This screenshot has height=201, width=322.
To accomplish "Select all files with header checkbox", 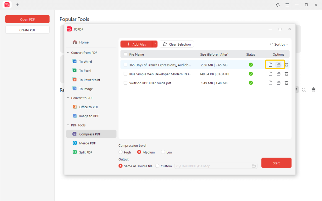I will 125,54.
